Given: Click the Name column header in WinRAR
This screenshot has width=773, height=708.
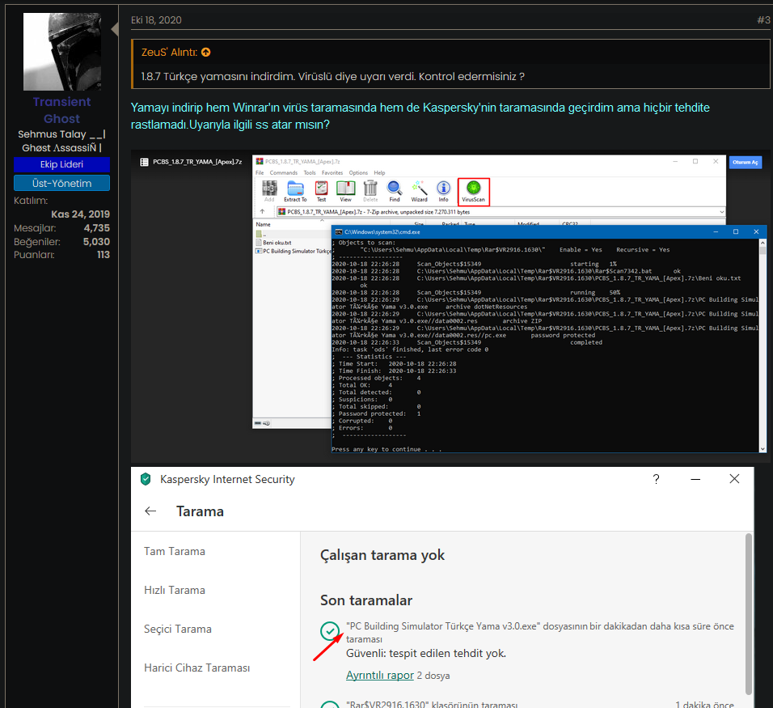Looking at the screenshot, I should 264,224.
